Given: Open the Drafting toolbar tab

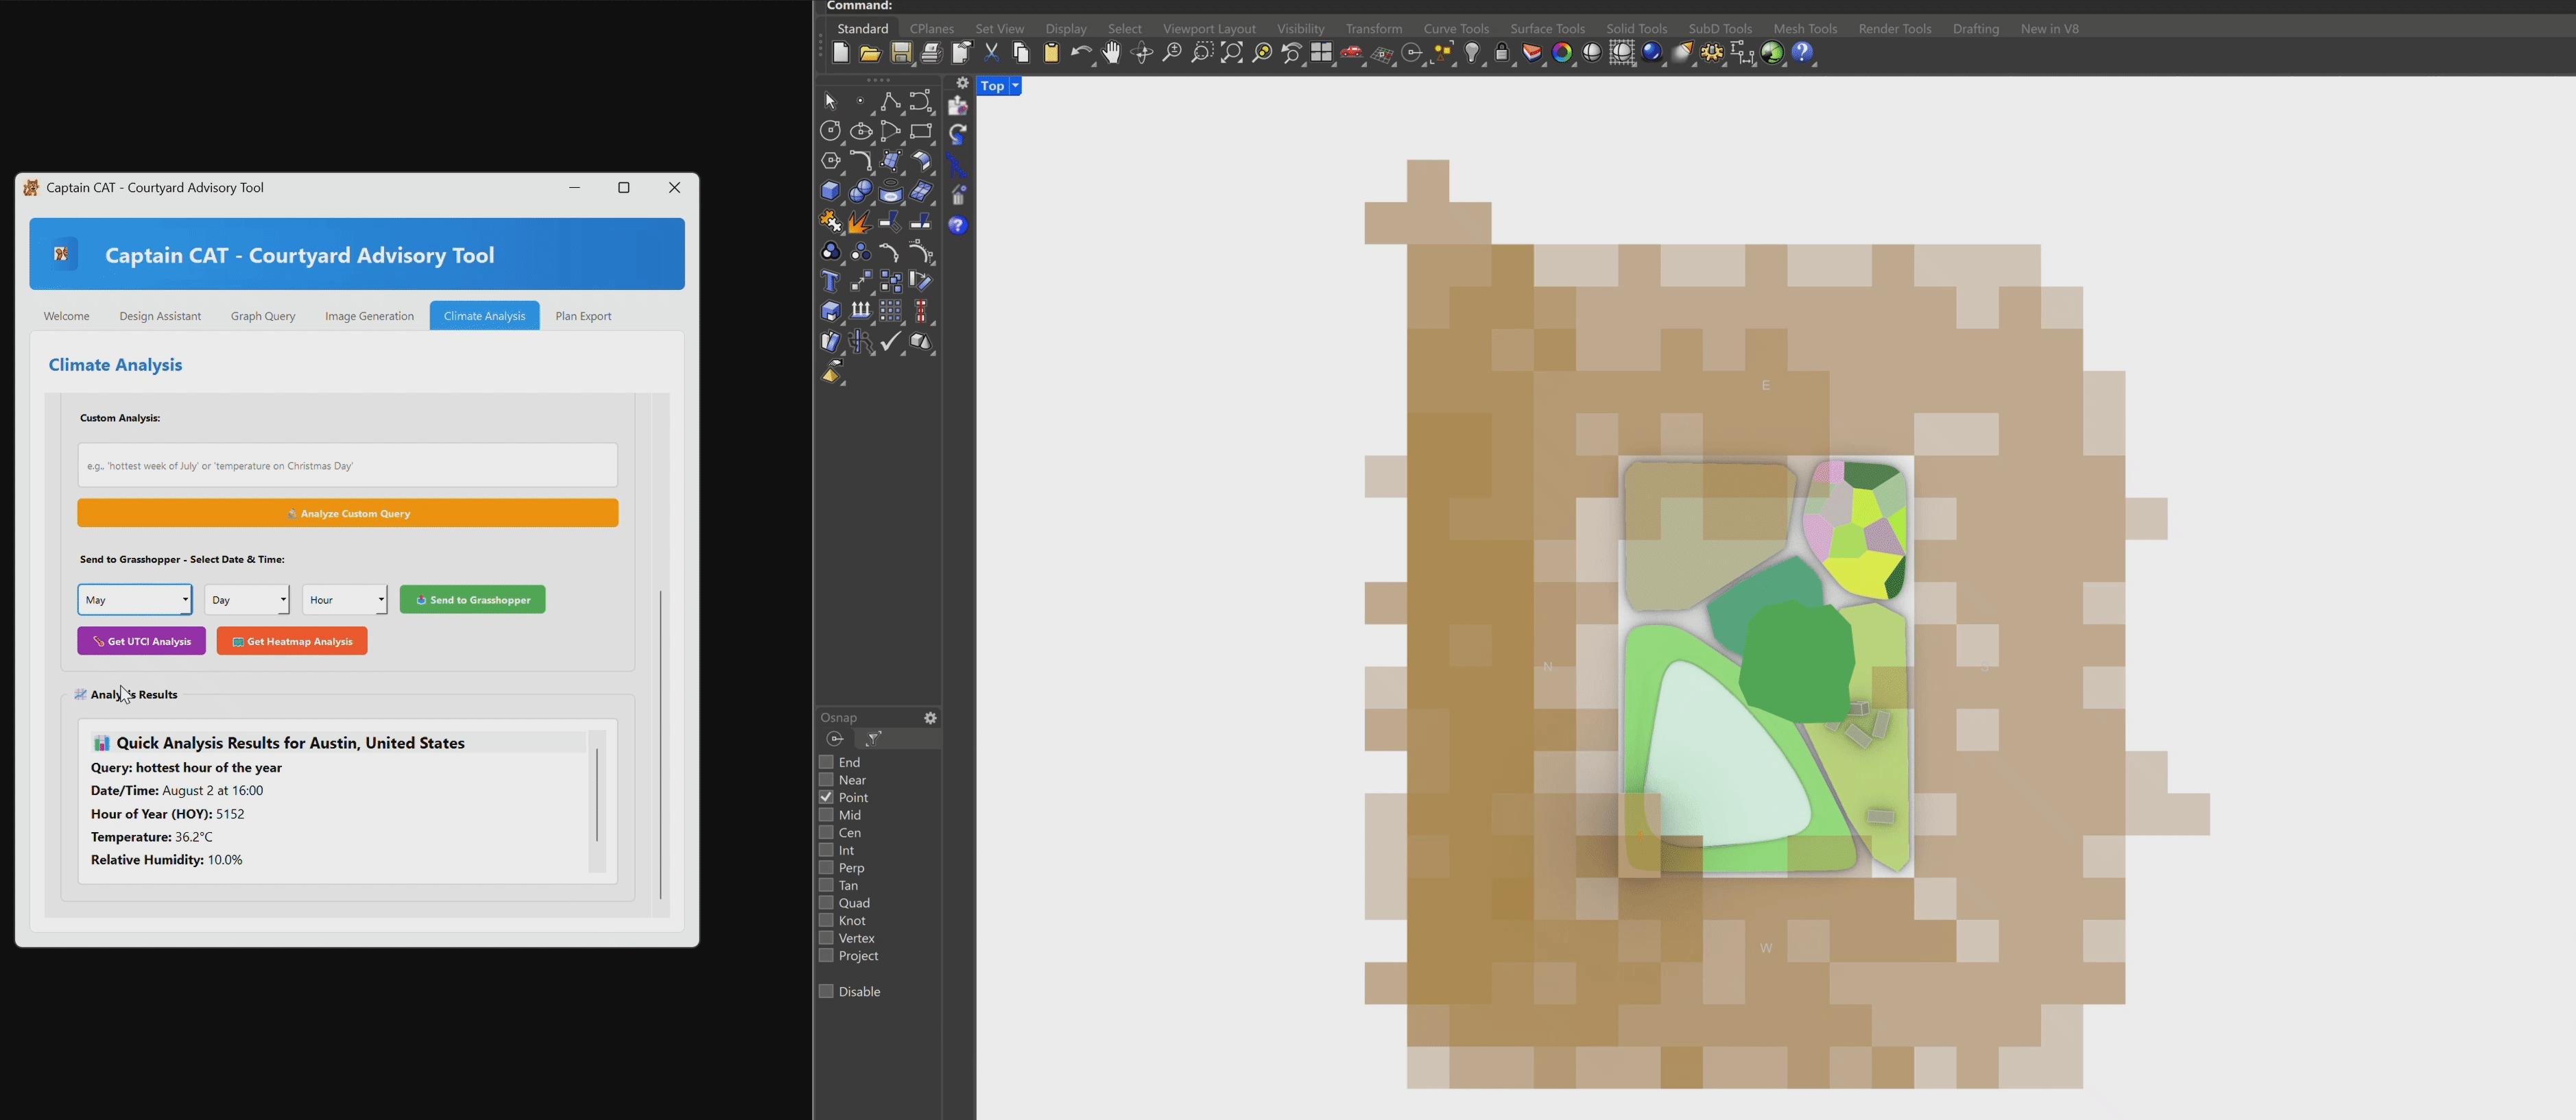Looking at the screenshot, I should click(1976, 28).
